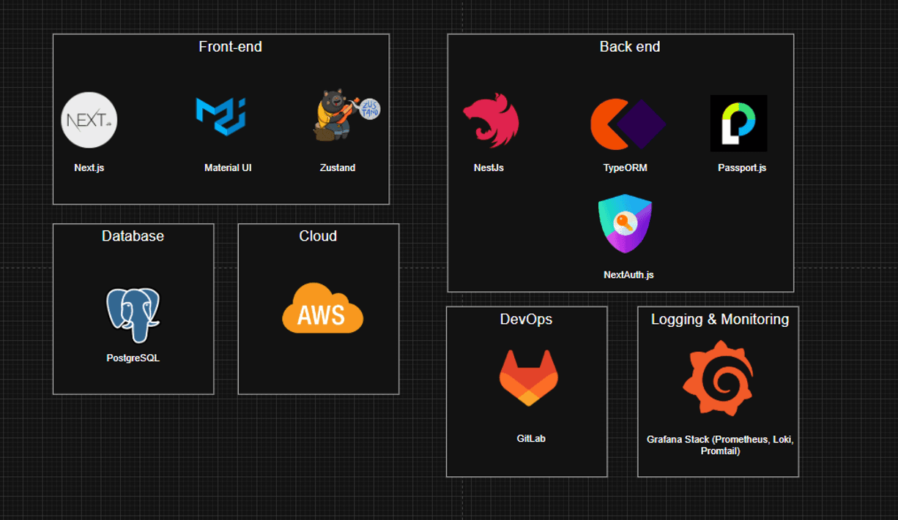Click the Next.js circular logo icon
The width and height of the screenshot is (898, 520).
point(89,120)
